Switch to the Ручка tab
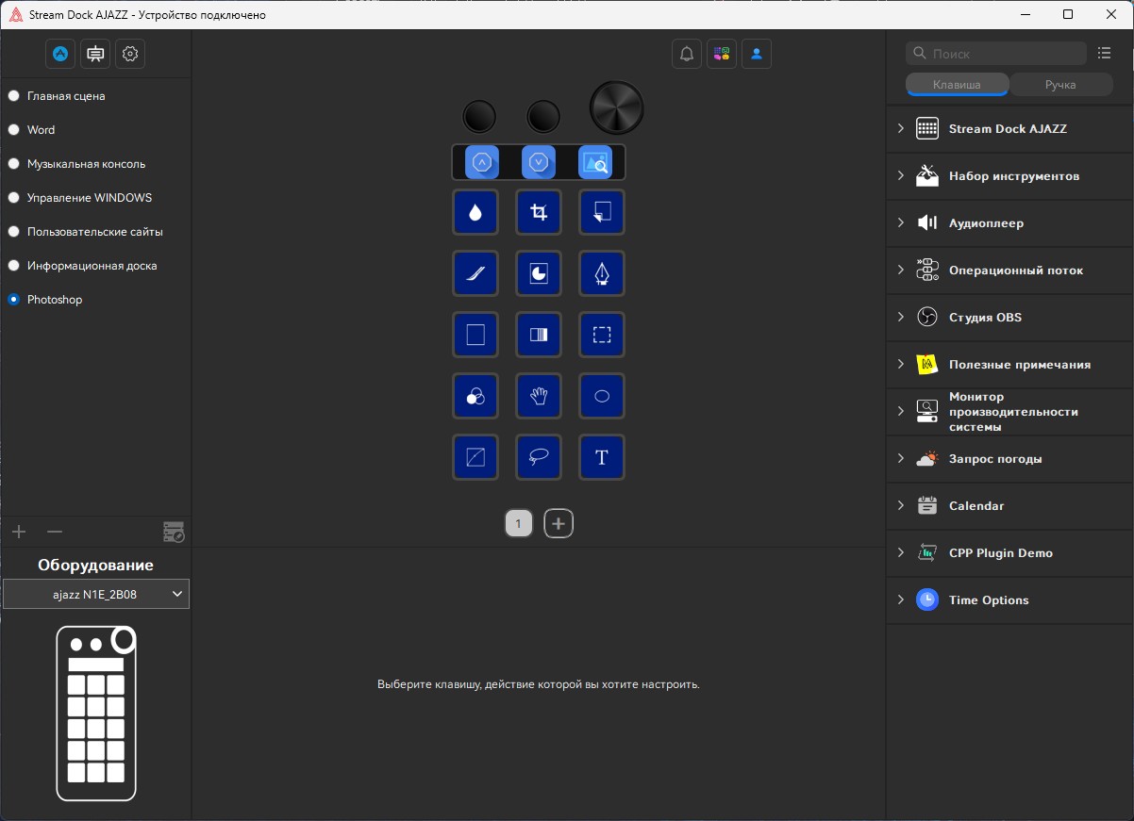This screenshot has width=1134, height=821. (x=1060, y=85)
